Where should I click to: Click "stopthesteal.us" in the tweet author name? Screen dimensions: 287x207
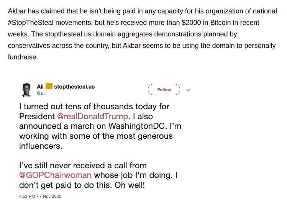tap(74, 87)
